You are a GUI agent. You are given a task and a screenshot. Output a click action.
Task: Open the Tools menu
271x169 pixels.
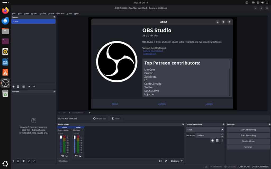point(69,13)
